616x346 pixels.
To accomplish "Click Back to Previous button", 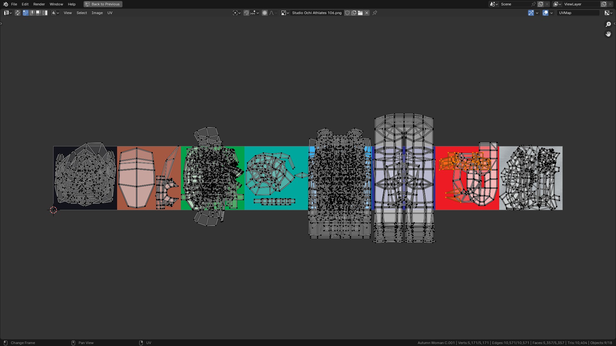I will pos(103,4).
